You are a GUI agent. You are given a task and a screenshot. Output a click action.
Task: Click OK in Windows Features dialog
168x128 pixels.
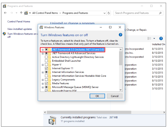point(97,96)
